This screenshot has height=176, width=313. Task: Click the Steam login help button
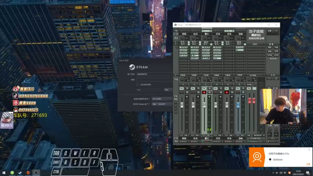[162, 99]
